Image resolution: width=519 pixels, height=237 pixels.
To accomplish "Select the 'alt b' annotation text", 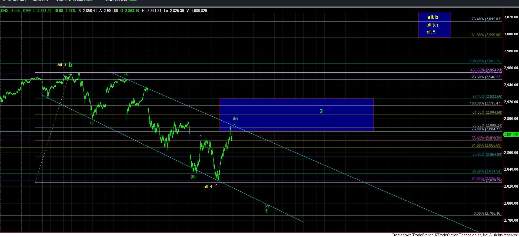I will pos(432,17).
